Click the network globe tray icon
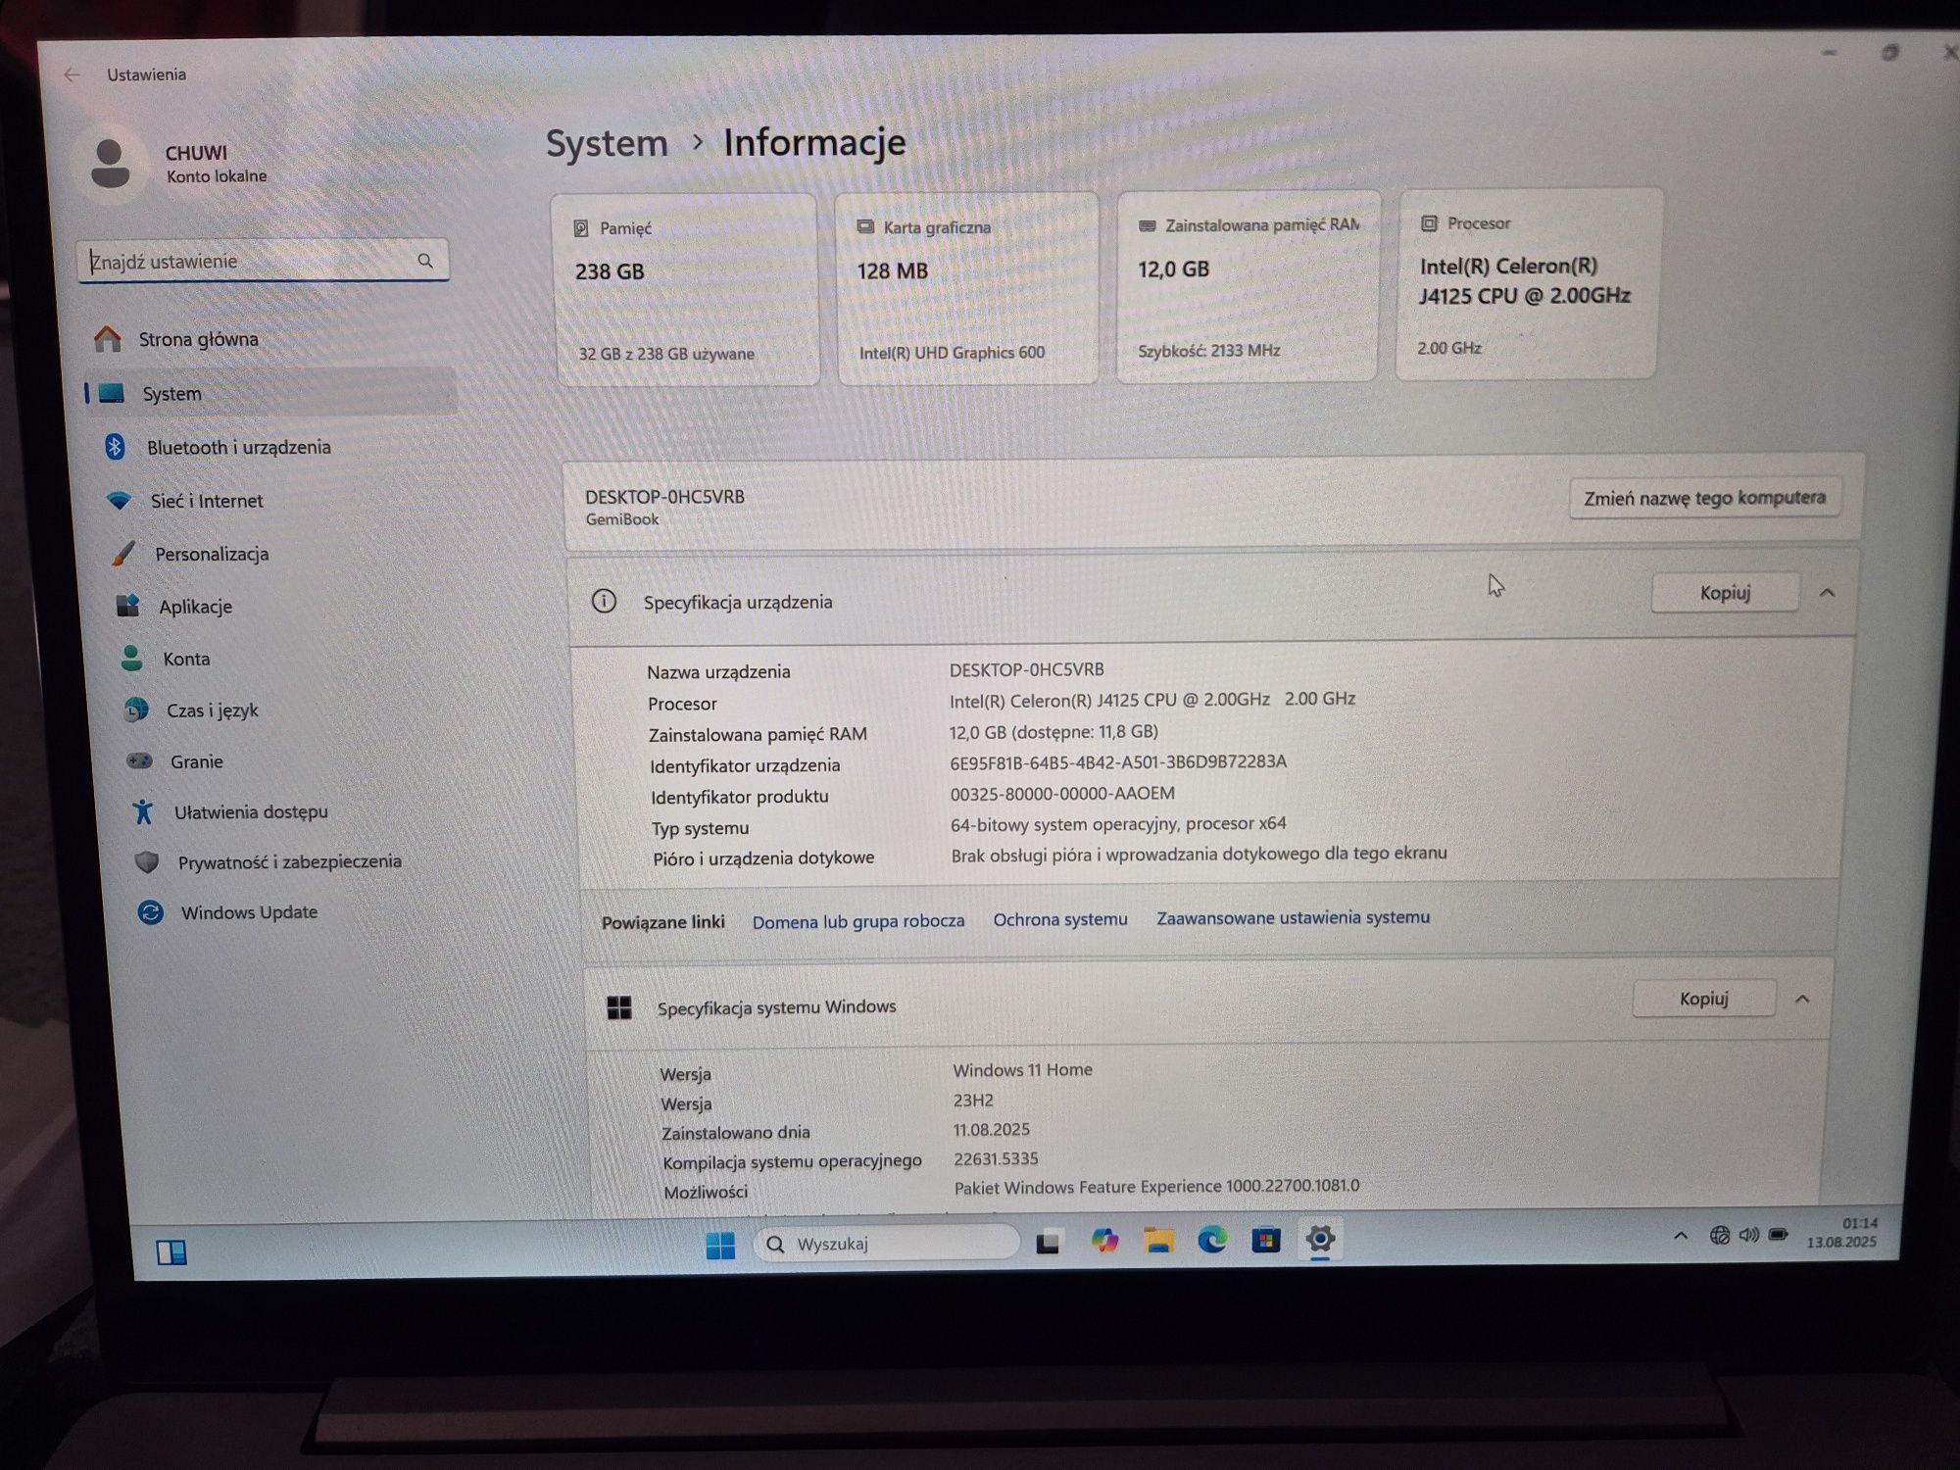 1720,1235
